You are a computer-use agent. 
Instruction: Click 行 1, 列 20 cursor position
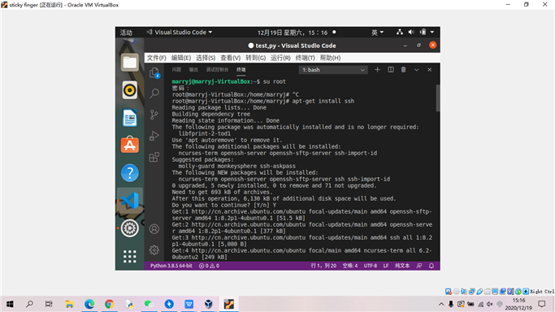(x=323, y=266)
